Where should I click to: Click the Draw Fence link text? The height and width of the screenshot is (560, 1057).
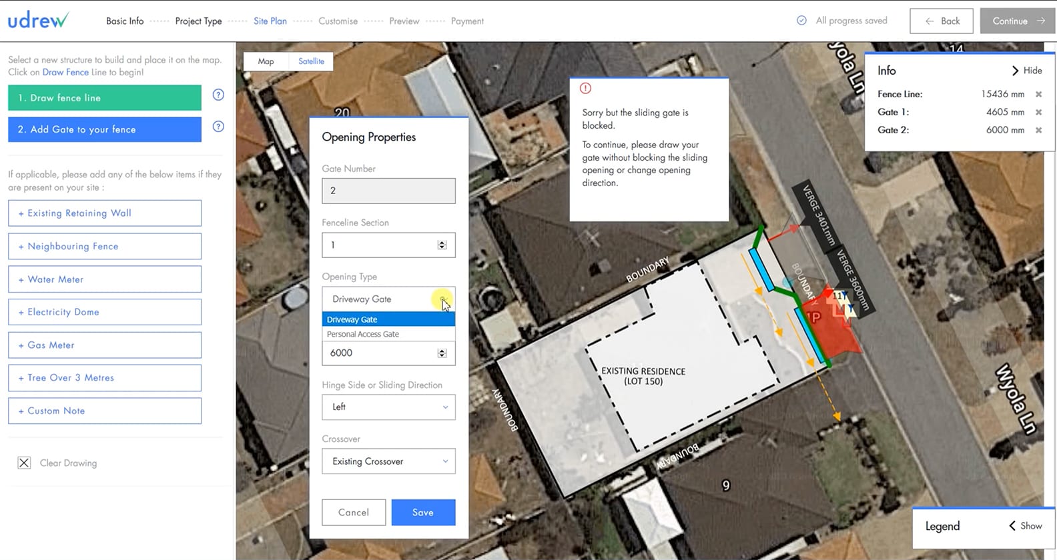click(65, 72)
